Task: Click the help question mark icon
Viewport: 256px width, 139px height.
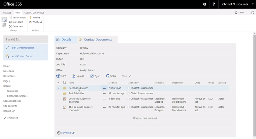Action: (214, 4)
